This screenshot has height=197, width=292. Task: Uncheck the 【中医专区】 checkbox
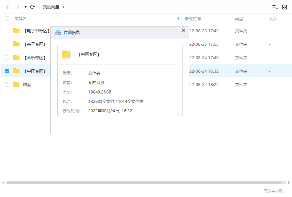pyautogui.click(x=7, y=71)
